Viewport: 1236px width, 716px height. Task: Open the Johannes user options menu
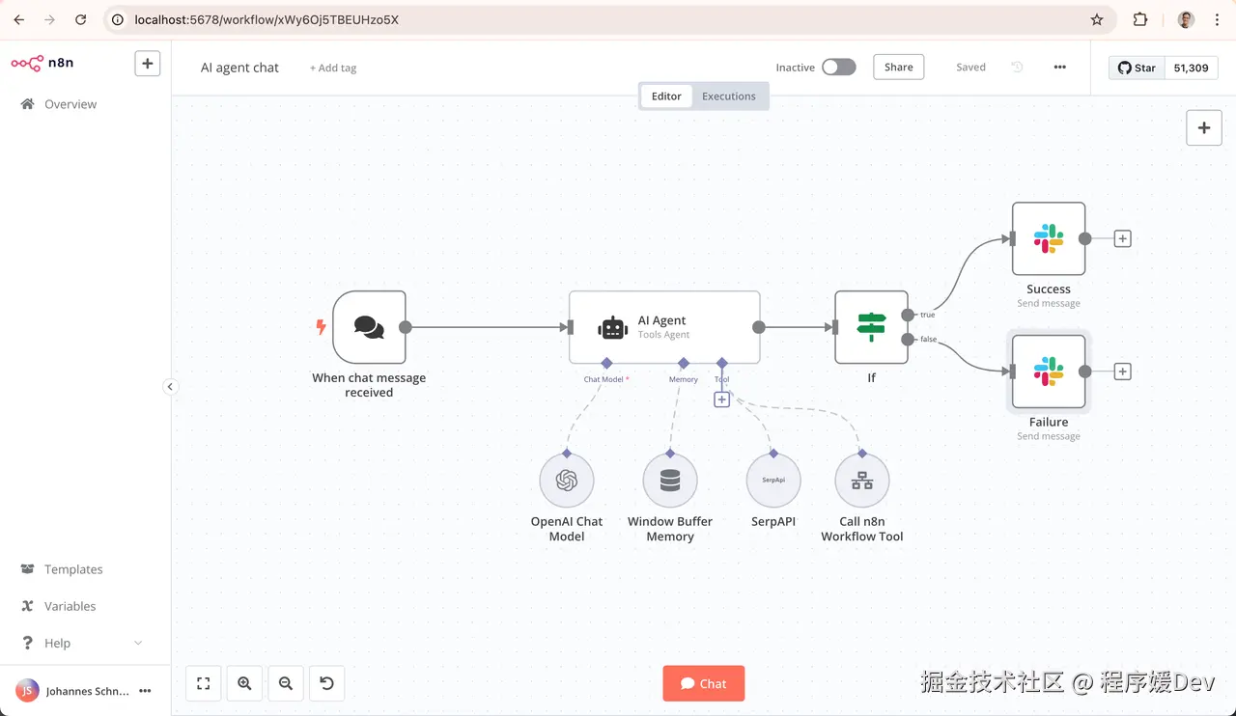coord(145,691)
